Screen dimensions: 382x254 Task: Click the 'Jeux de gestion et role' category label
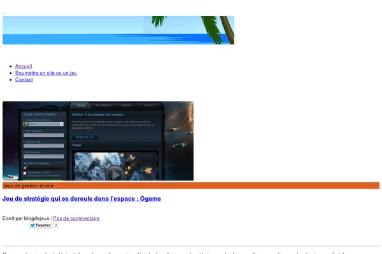28,185
